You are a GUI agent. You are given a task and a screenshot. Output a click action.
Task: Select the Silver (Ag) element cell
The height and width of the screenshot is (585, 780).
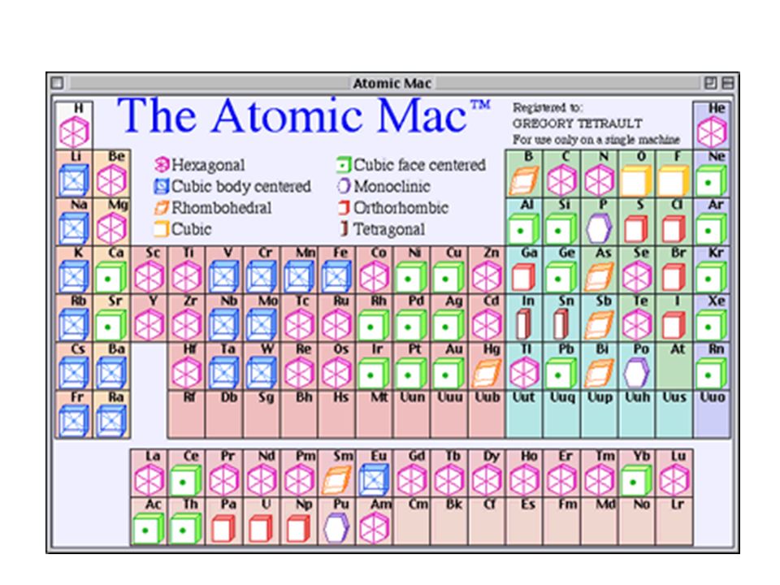tap(449, 318)
